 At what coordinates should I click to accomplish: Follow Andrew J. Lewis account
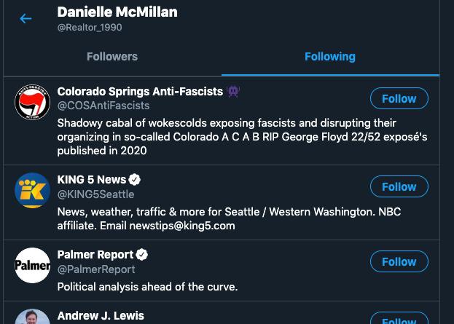(x=399, y=320)
